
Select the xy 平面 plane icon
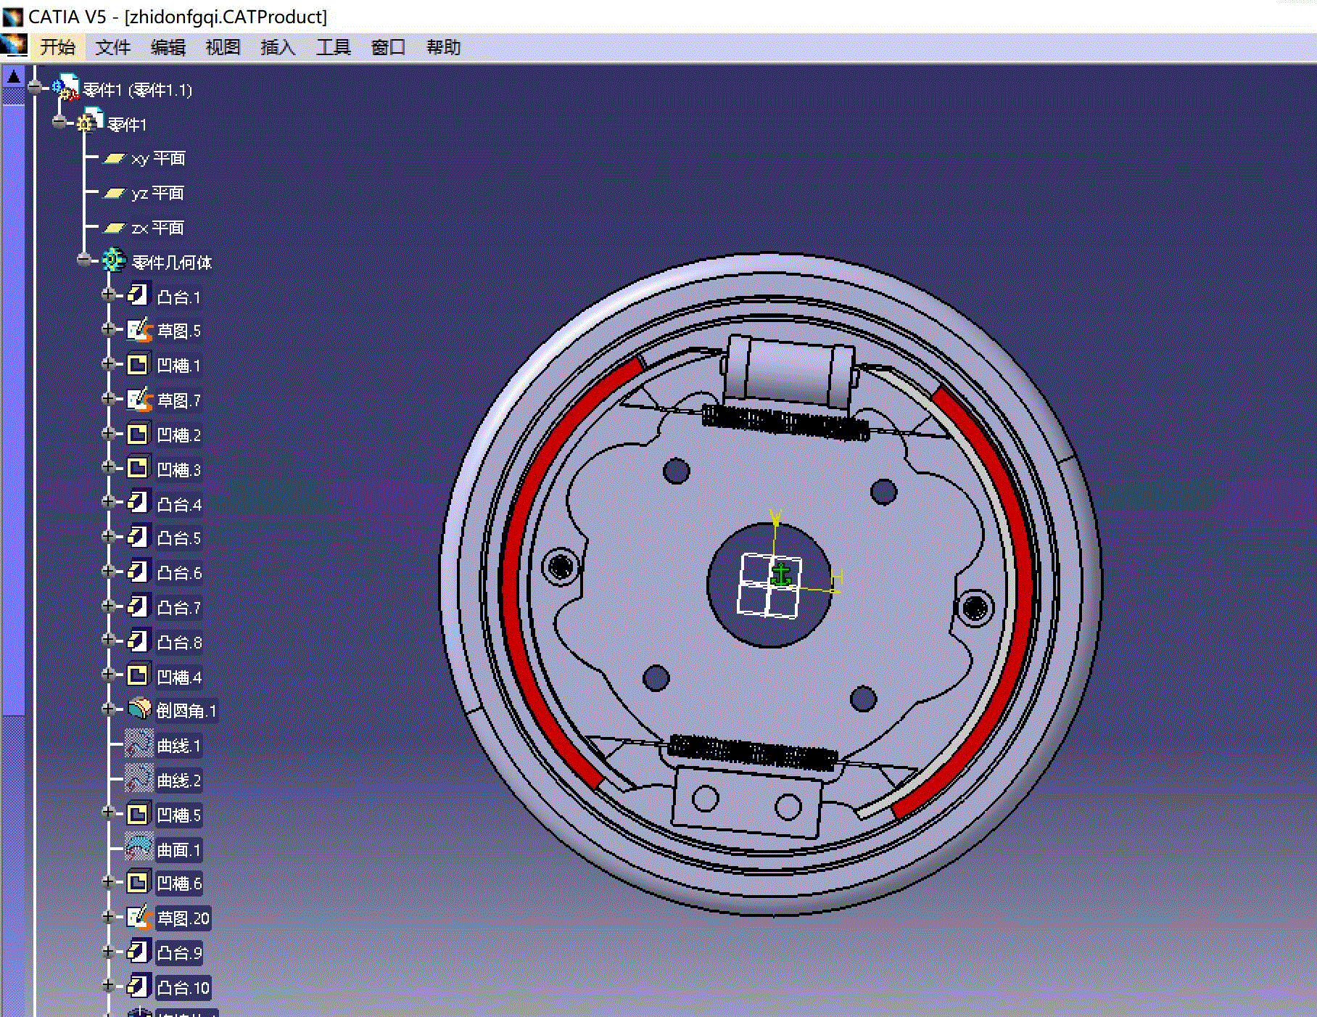click(114, 158)
